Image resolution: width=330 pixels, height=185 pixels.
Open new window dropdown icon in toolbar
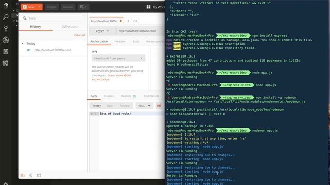83,7
